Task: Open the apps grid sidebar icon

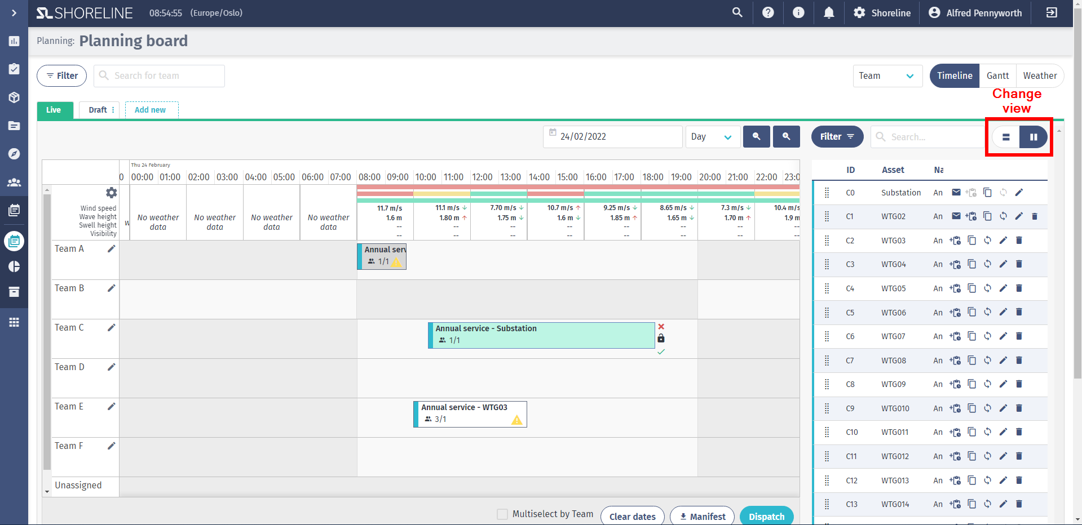Action: (14, 322)
